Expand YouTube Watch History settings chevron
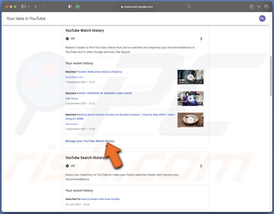 pyautogui.click(x=201, y=39)
